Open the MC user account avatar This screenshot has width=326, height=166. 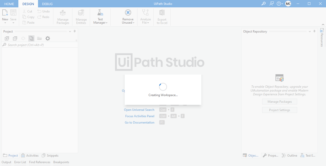288,4
